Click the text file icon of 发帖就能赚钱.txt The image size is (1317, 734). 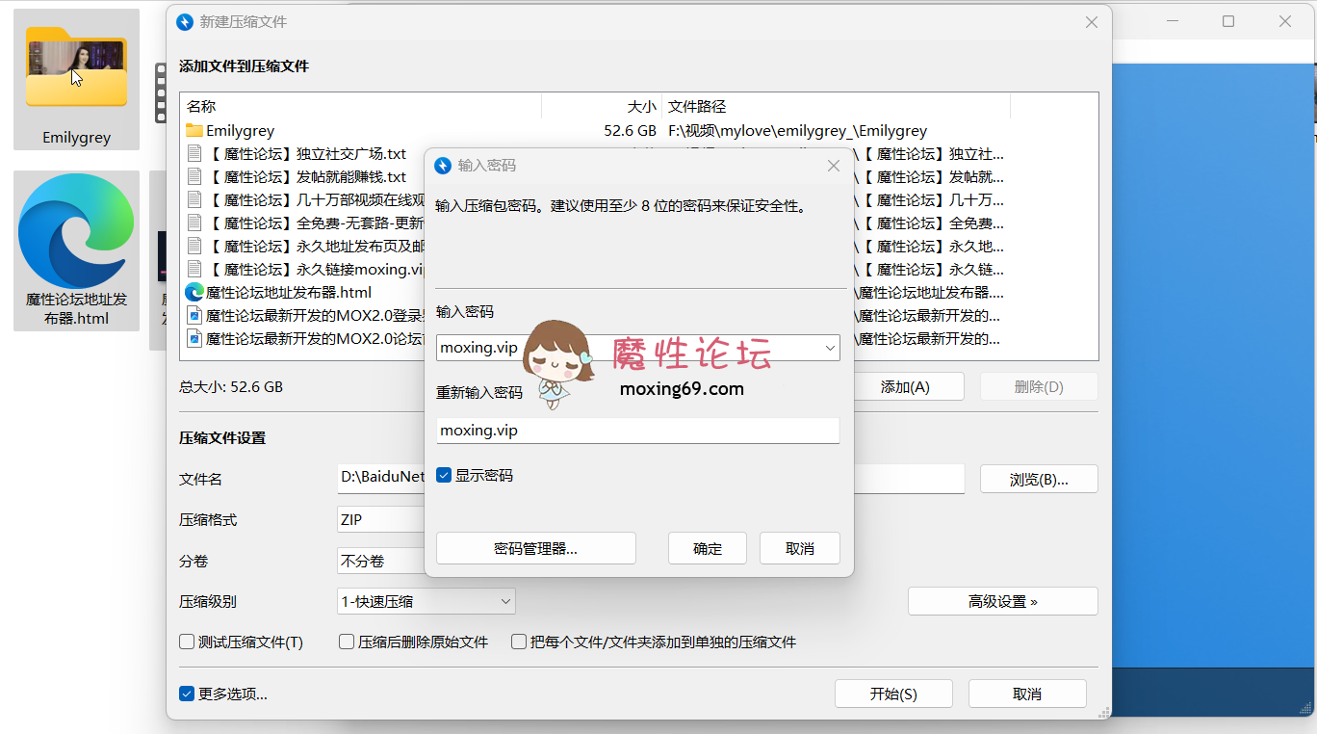pyautogui.click(x=194, y=177)
